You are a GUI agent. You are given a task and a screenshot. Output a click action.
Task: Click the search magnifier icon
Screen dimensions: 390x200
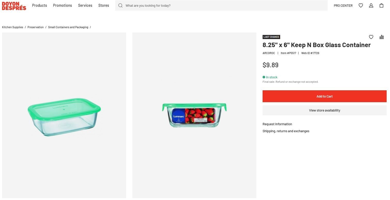120,5
